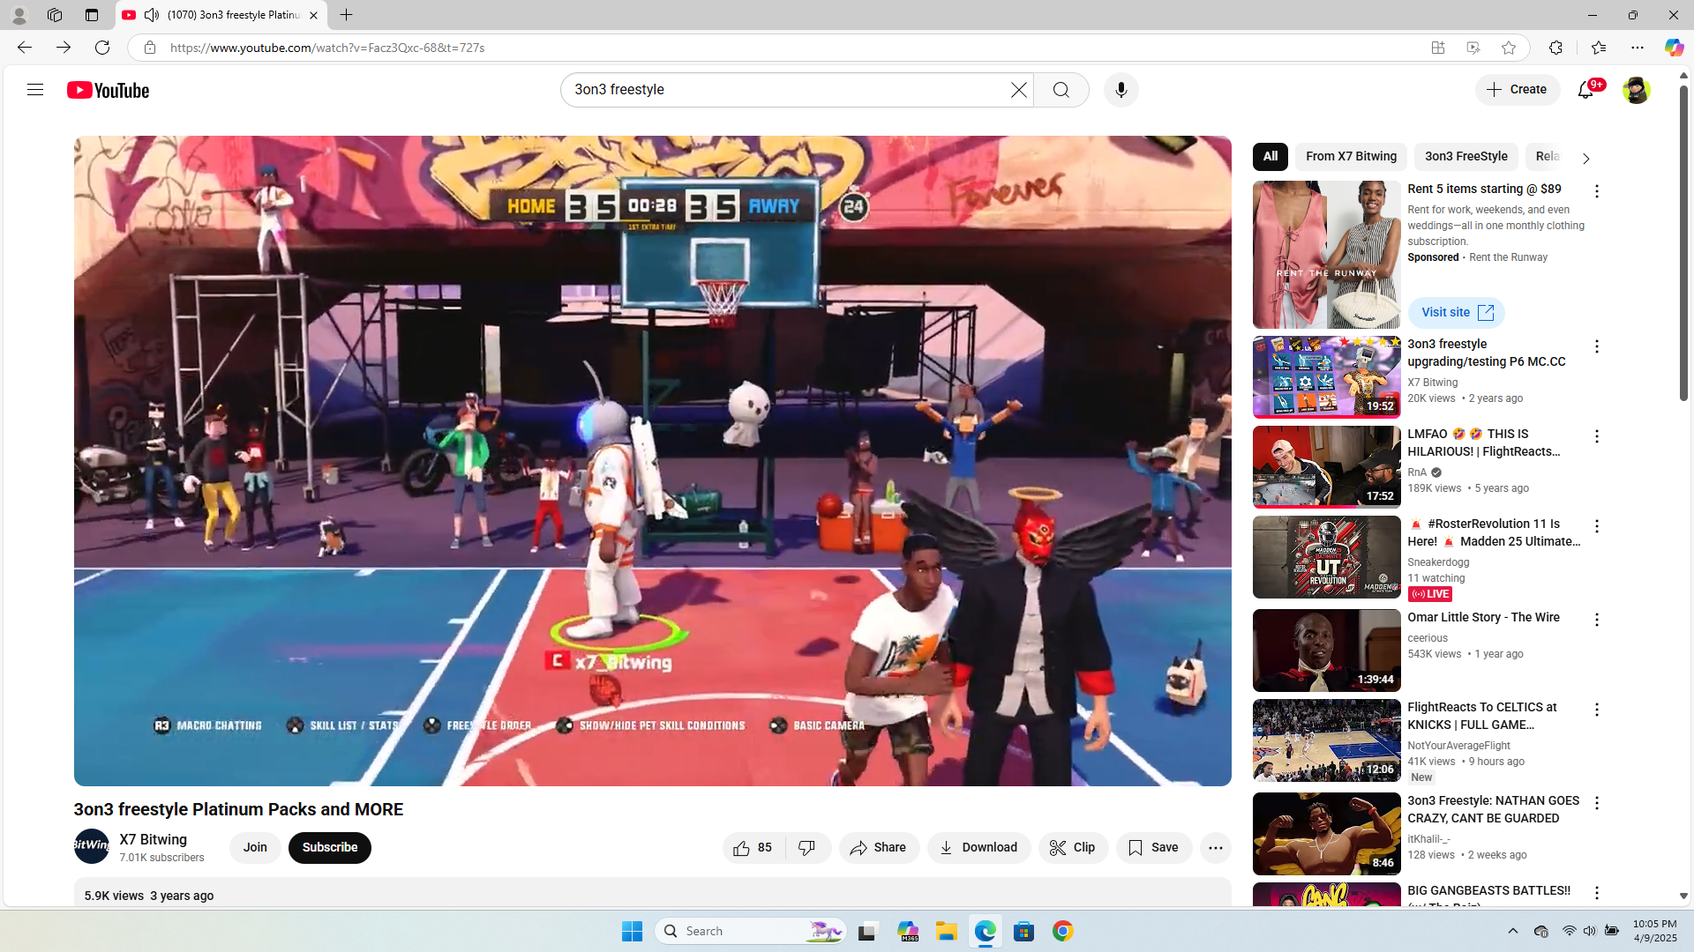Image resolution: width=1694 pixels, height=952 pixels.
Task: Open X7 Bitwing channel avatar
Action: [92, 846]
